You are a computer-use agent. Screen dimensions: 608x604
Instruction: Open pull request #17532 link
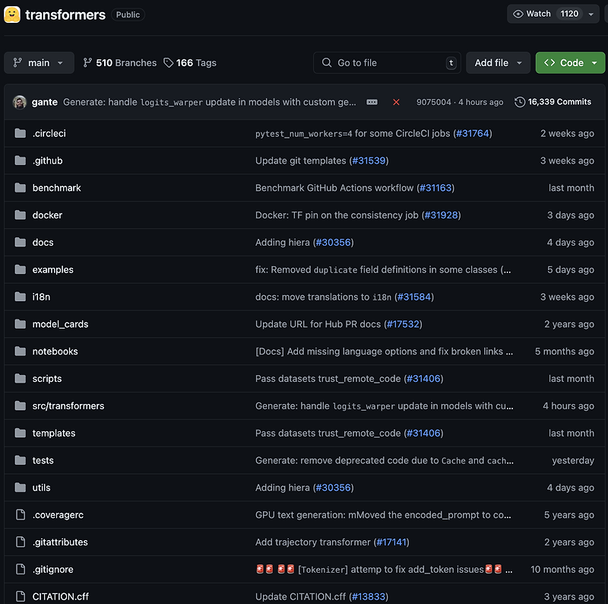(404, 324)
